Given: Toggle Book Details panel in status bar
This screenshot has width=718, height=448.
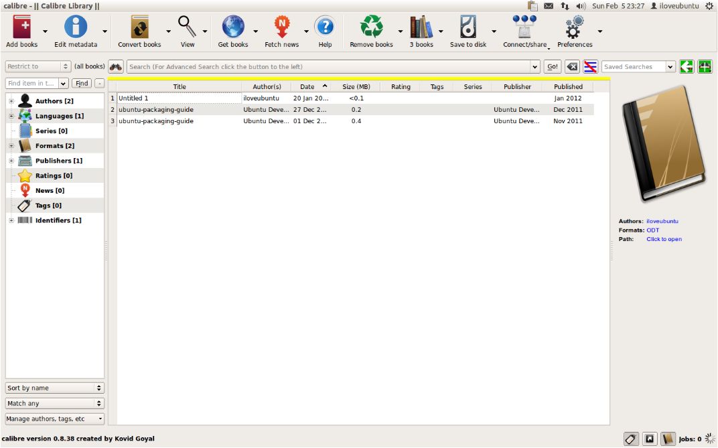Looking at the screenshot, I should click(668, 439).
